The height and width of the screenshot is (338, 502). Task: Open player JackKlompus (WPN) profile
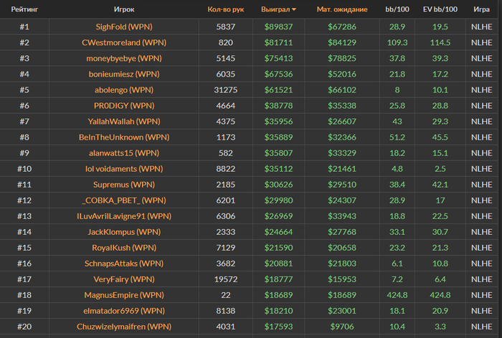pyautogui.click(x=124, y=232)
